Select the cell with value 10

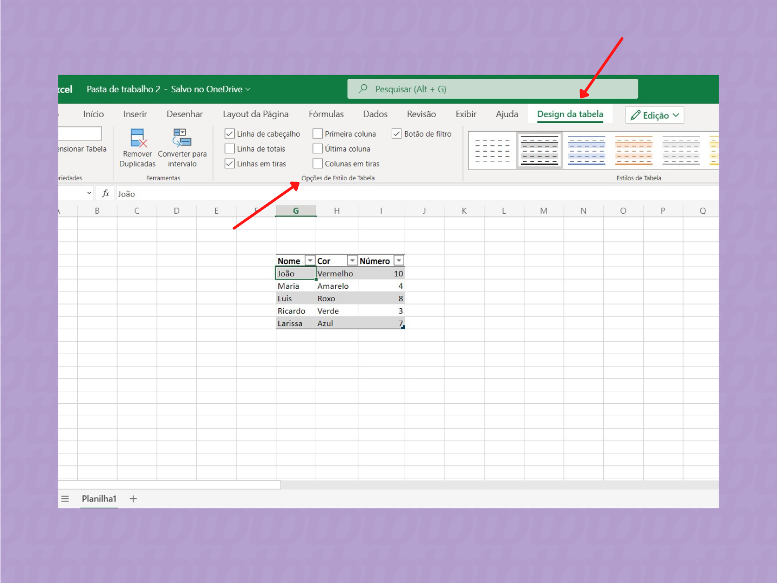coord(381,274)
